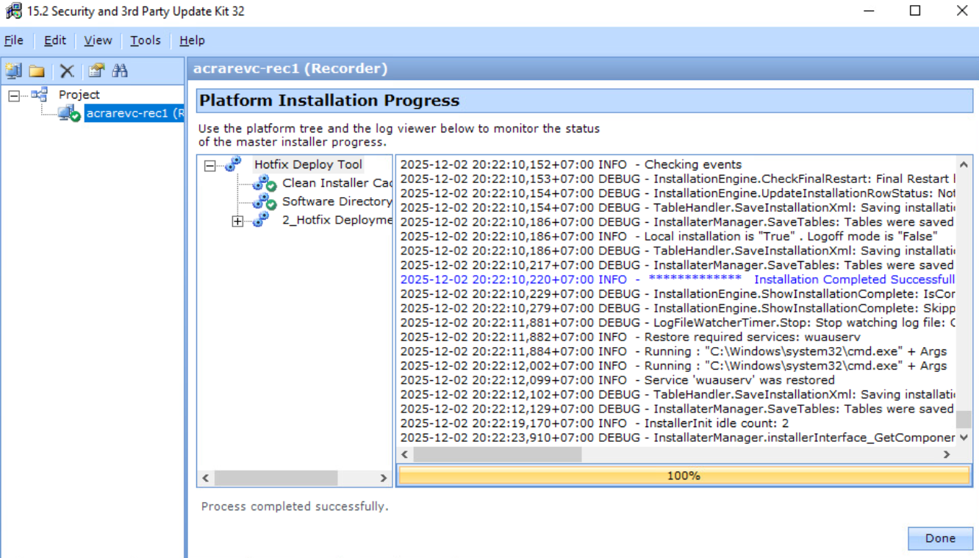Open the View menu
The image size is (979, 558).
pyautogui.click(x=98, y=40)
